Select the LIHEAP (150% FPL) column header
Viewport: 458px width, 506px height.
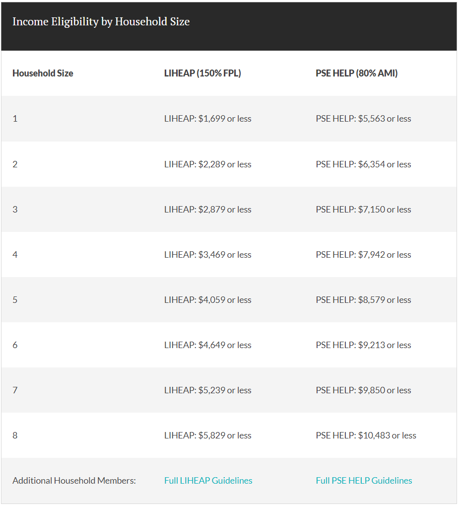coord(202,73)
